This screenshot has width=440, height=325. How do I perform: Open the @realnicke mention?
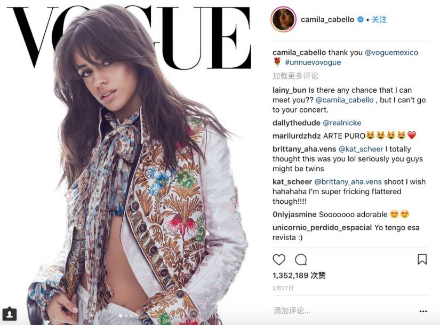(x=342, y=123)
